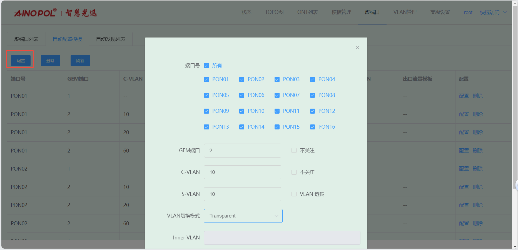Click the 刷新 refresh button

point(80,61)
